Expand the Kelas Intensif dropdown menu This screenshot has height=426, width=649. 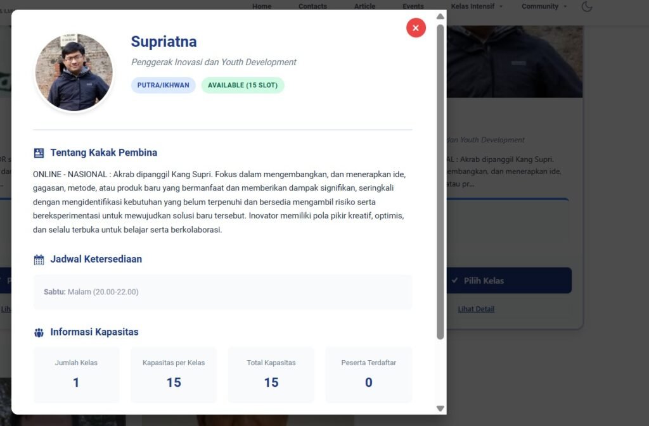pyautogui.click(x=477, y=6)
